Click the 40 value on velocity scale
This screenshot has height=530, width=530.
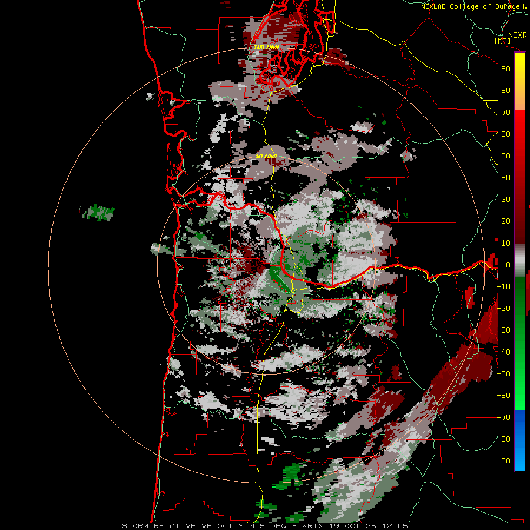pyautogui.click(x=506, y=177)
